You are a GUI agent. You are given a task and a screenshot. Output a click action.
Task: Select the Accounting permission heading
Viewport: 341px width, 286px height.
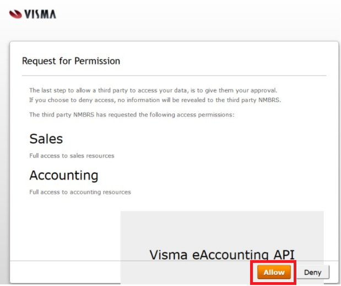pyautogui.click(x=64, y=176)
